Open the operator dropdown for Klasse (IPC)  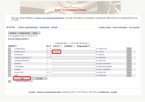coord(48,72)
